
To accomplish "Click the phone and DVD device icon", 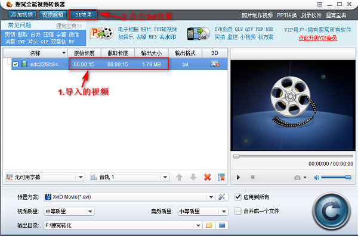I will coord(199,33).
